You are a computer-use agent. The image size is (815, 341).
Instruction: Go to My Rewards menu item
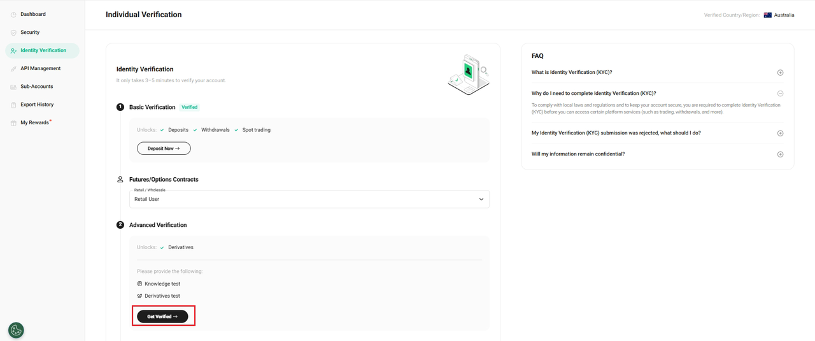coord(34,122)
